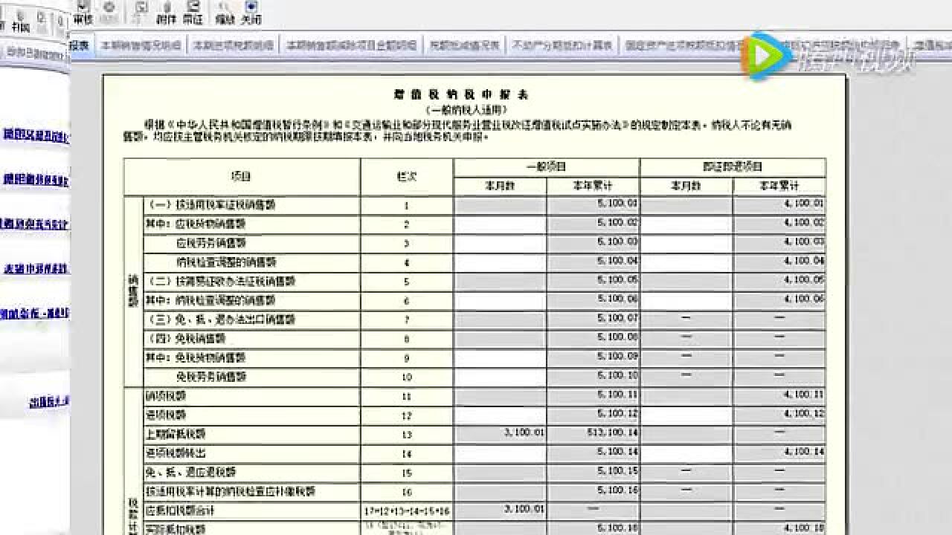Viewport: 952px width, 535px height.
Task: Click the 栏次 column header
Action: (407, 177)
